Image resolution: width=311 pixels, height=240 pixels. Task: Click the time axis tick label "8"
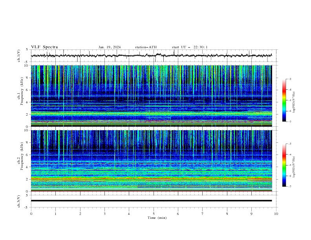227,214
